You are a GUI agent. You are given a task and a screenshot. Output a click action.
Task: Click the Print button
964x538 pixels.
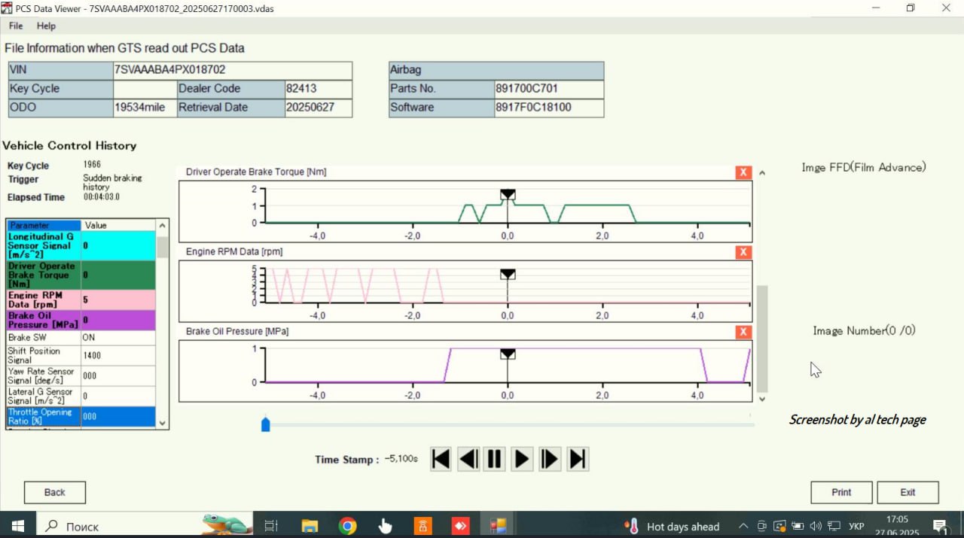(x=841, y=492)
